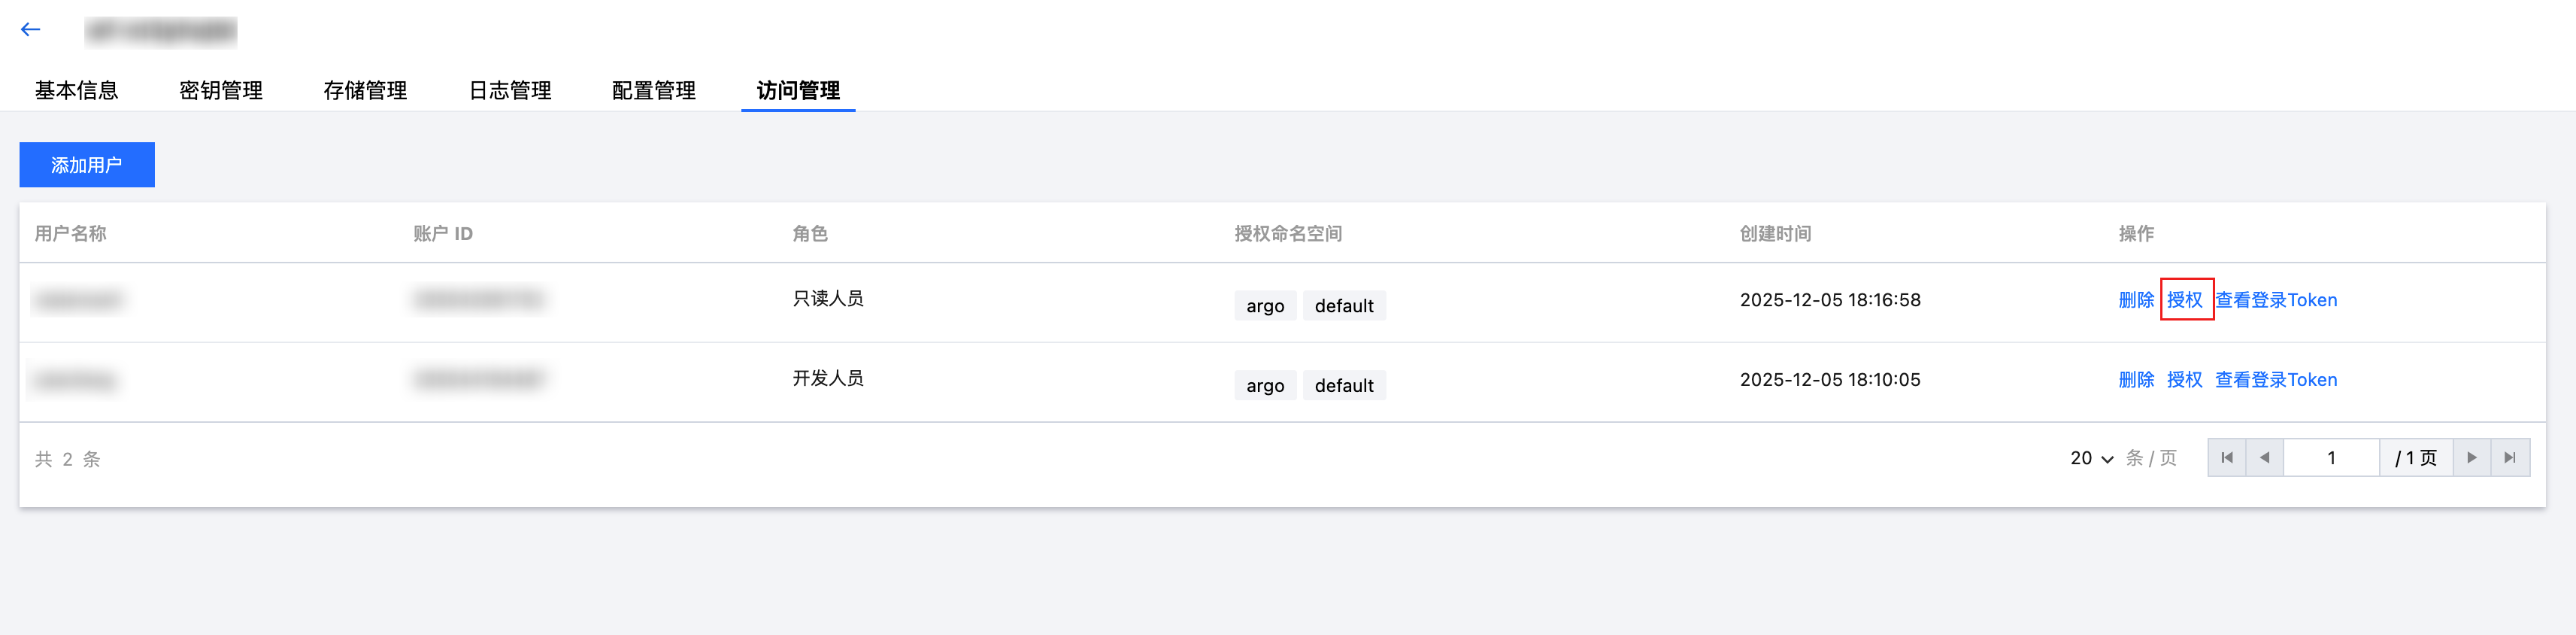
Task: Go to first page of results
Action: click(x=2226, y=458)
